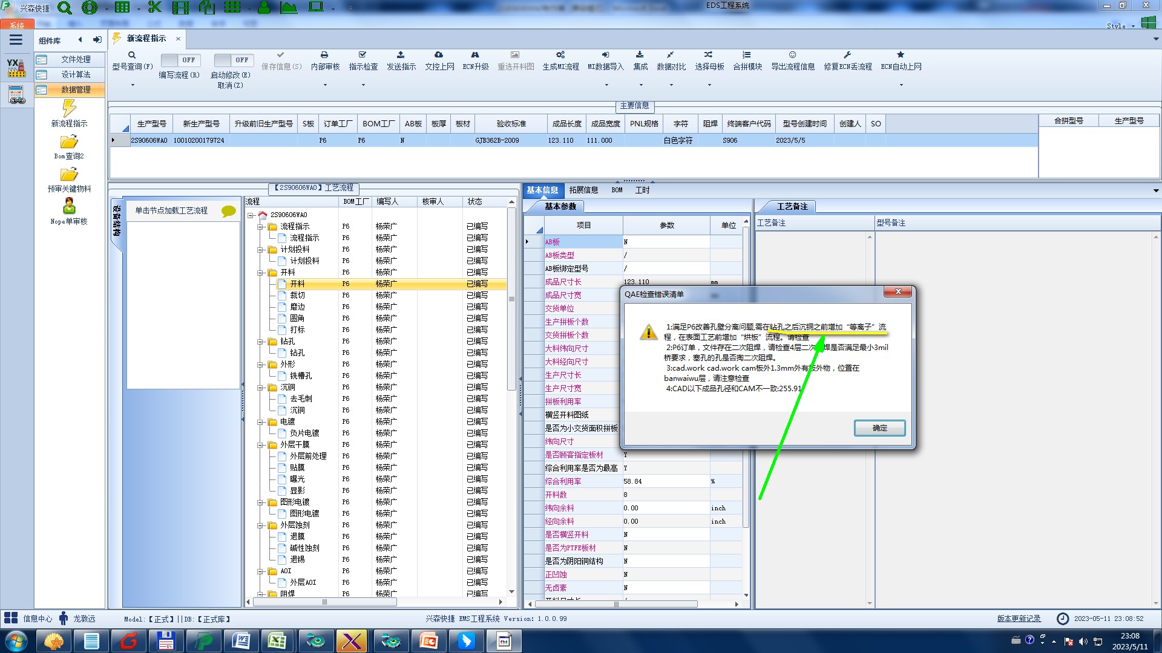Collapse the 开料 folder node

(x=260, y=273)
